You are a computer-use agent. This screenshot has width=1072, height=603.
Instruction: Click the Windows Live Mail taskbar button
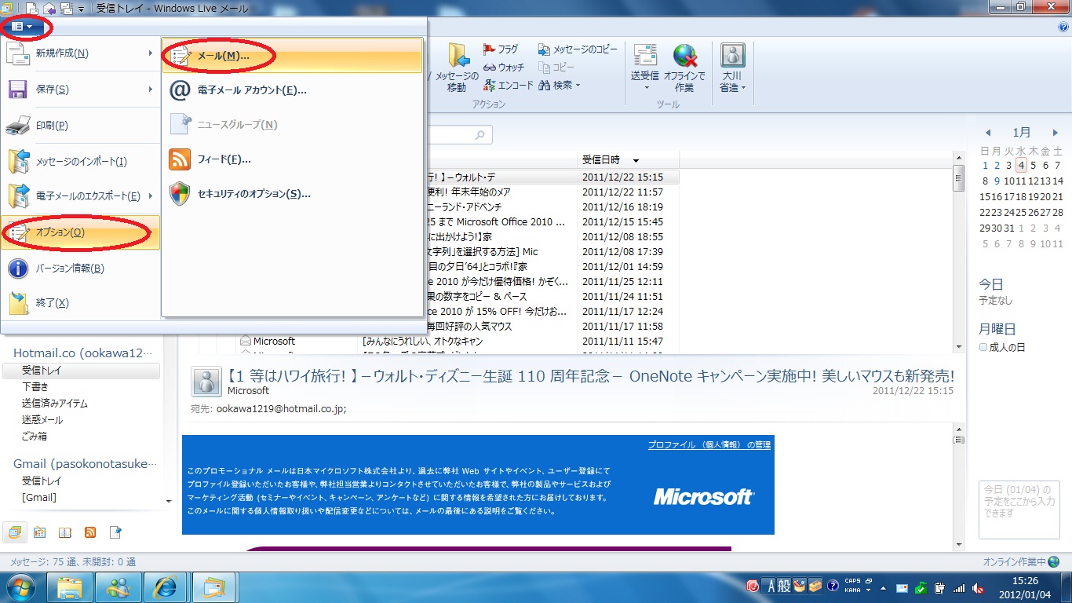point(214,587)
